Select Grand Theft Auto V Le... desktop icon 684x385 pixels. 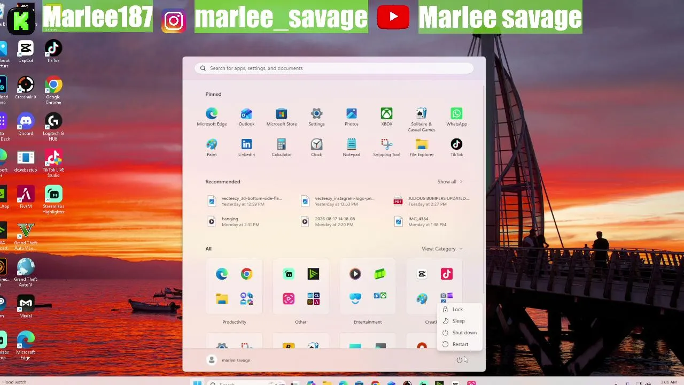click(x=26, y=236)
